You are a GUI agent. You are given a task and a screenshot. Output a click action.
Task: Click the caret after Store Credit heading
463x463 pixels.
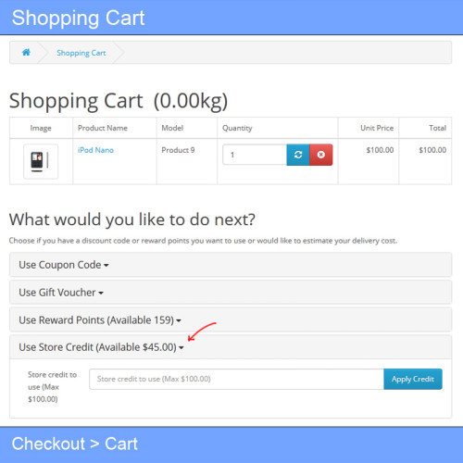coord(181,348)
